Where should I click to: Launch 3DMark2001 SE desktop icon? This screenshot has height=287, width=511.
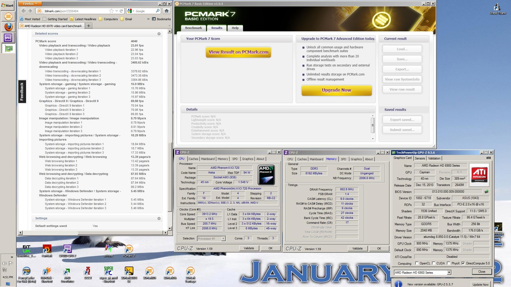click(x=129, y=275)
